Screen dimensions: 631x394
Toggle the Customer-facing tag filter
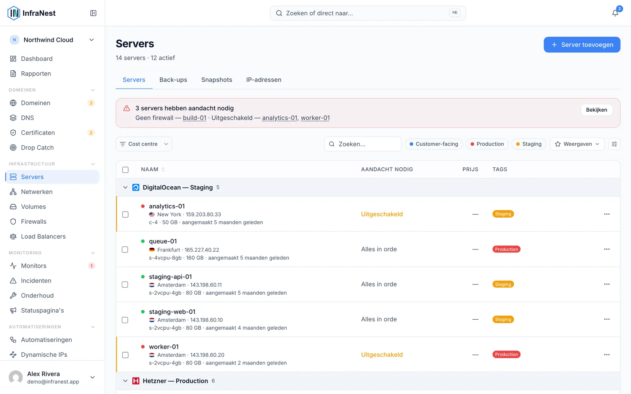click(x=434, y=144)
